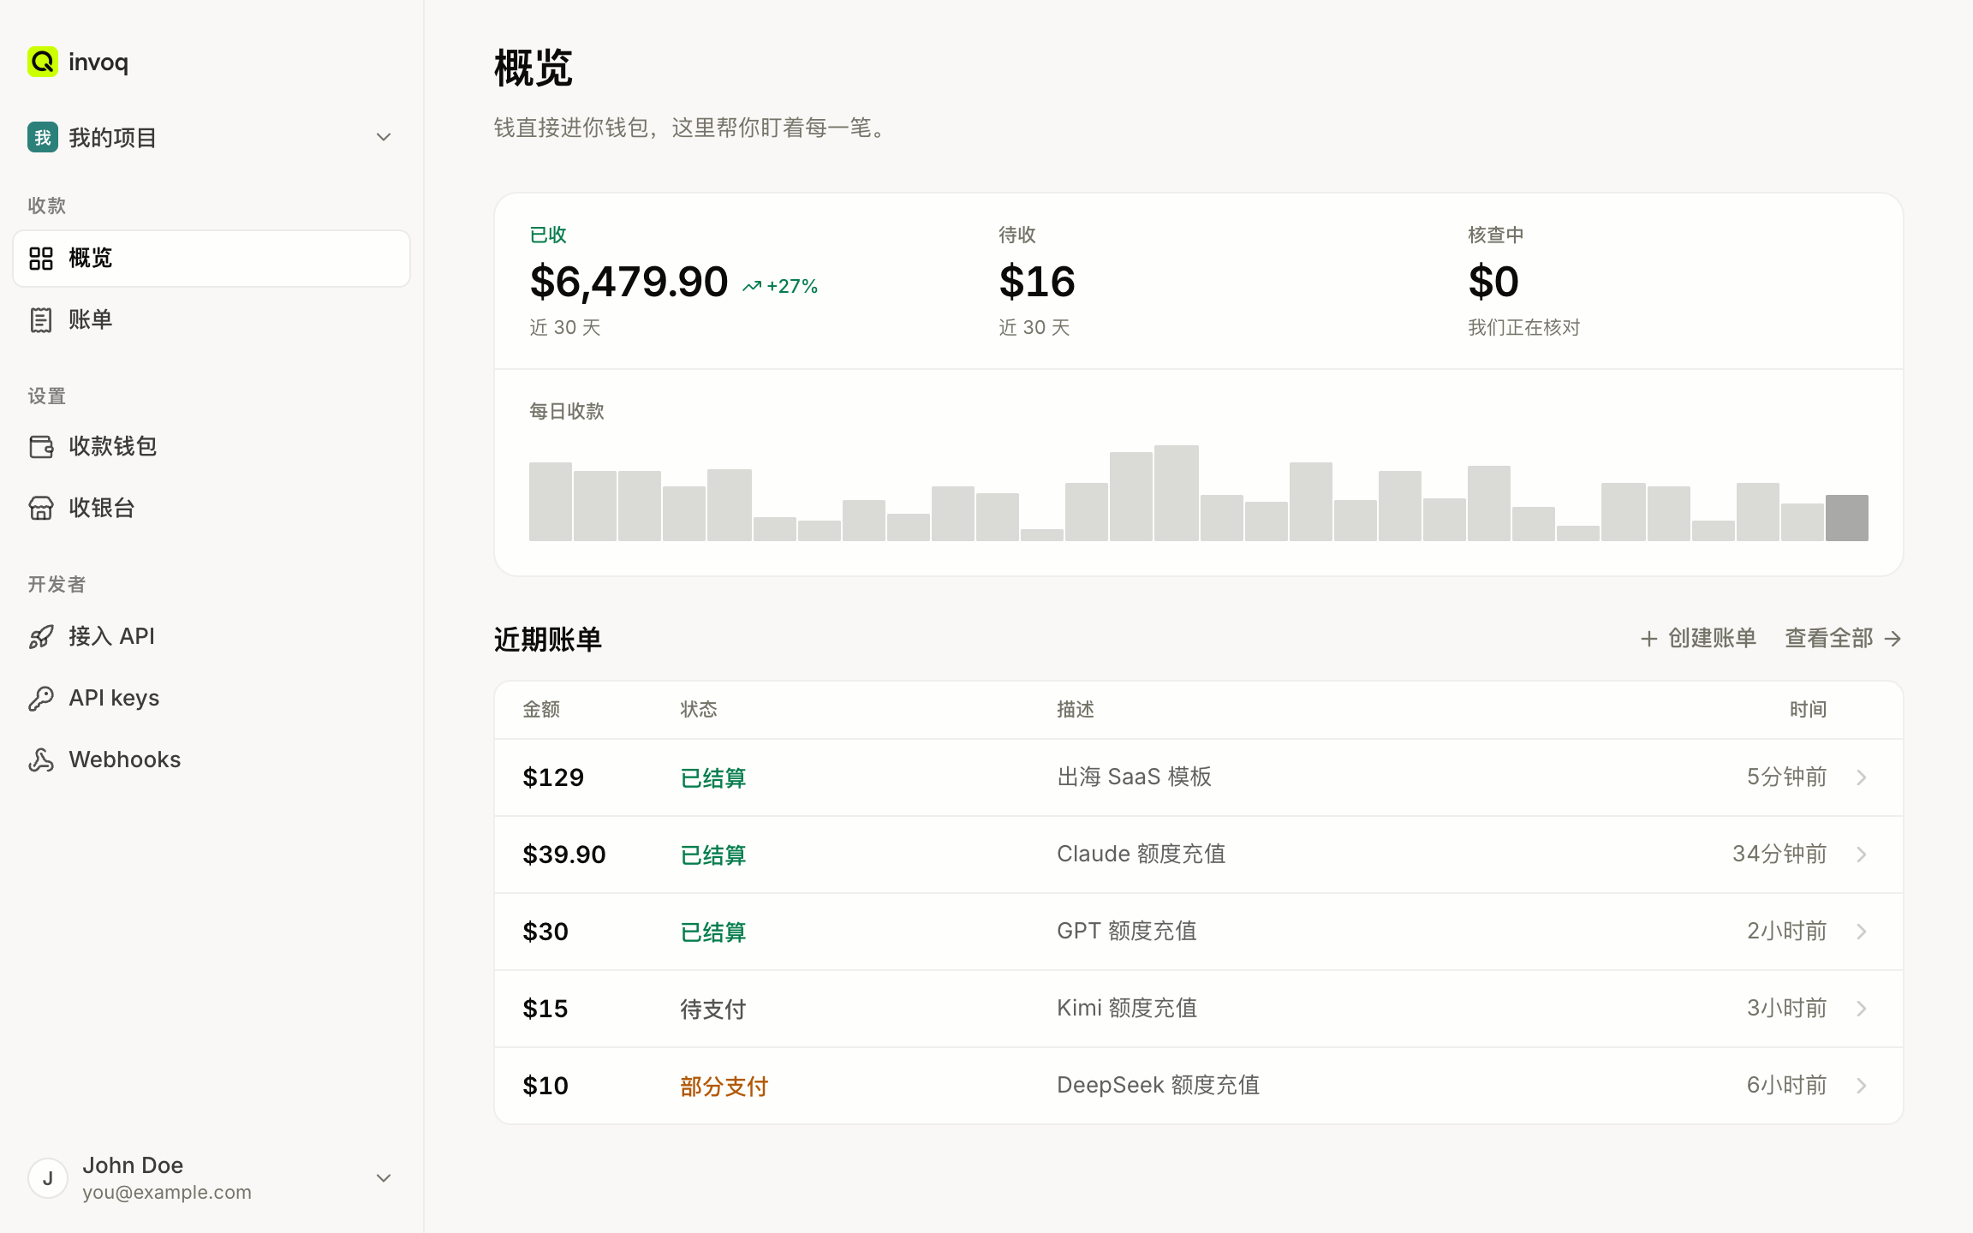This screenshot has height=1233, width=1973.
Task: Click the arrow icon after 查看全部
Action: coord(1893,639)
